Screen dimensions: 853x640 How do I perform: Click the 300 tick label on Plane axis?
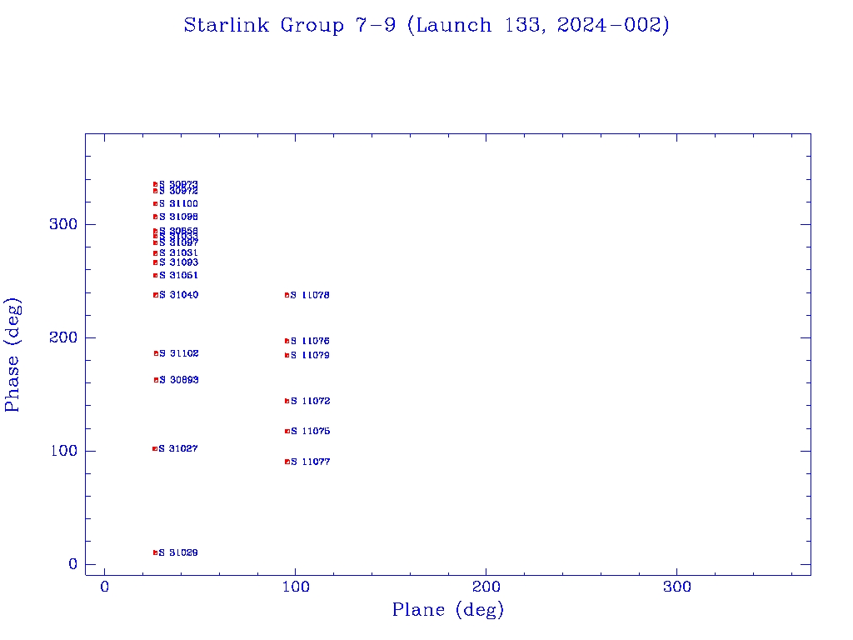pyautogui.click(x=676, y=587)
